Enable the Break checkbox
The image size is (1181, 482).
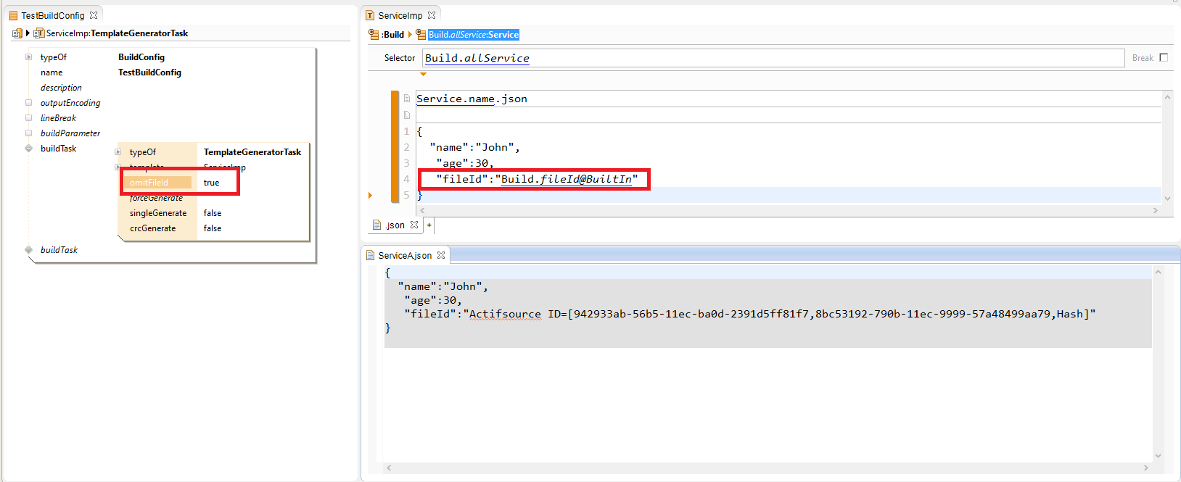(1164, 58)
